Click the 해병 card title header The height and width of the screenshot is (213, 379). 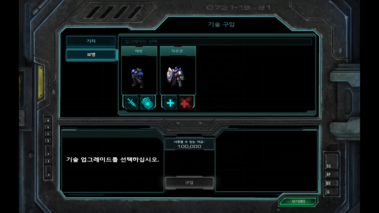(x=139, y=51)
